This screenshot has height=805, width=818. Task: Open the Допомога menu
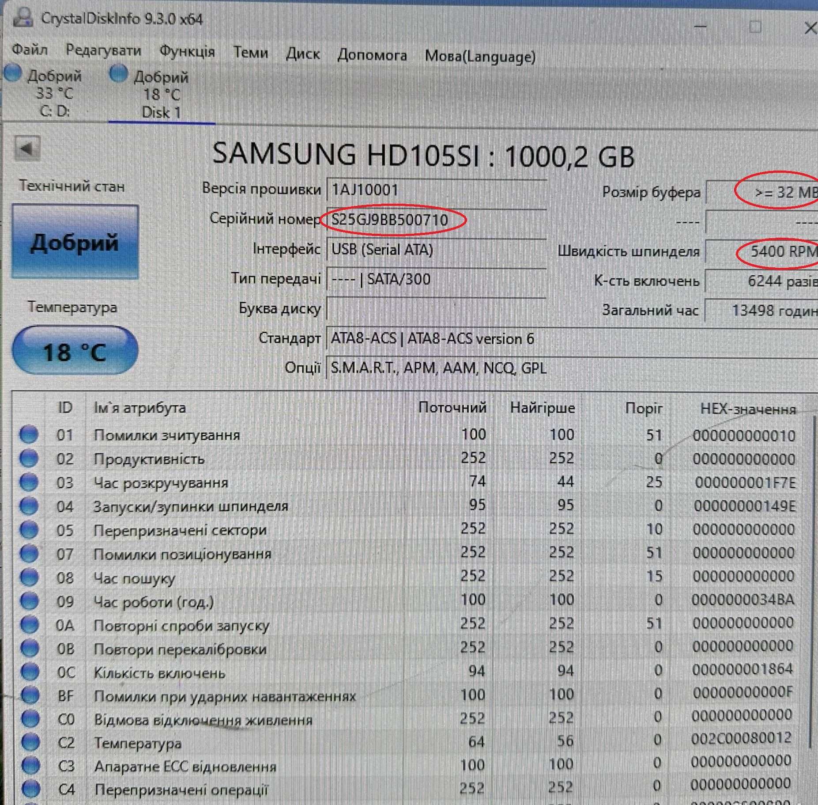tap(372, 55)
